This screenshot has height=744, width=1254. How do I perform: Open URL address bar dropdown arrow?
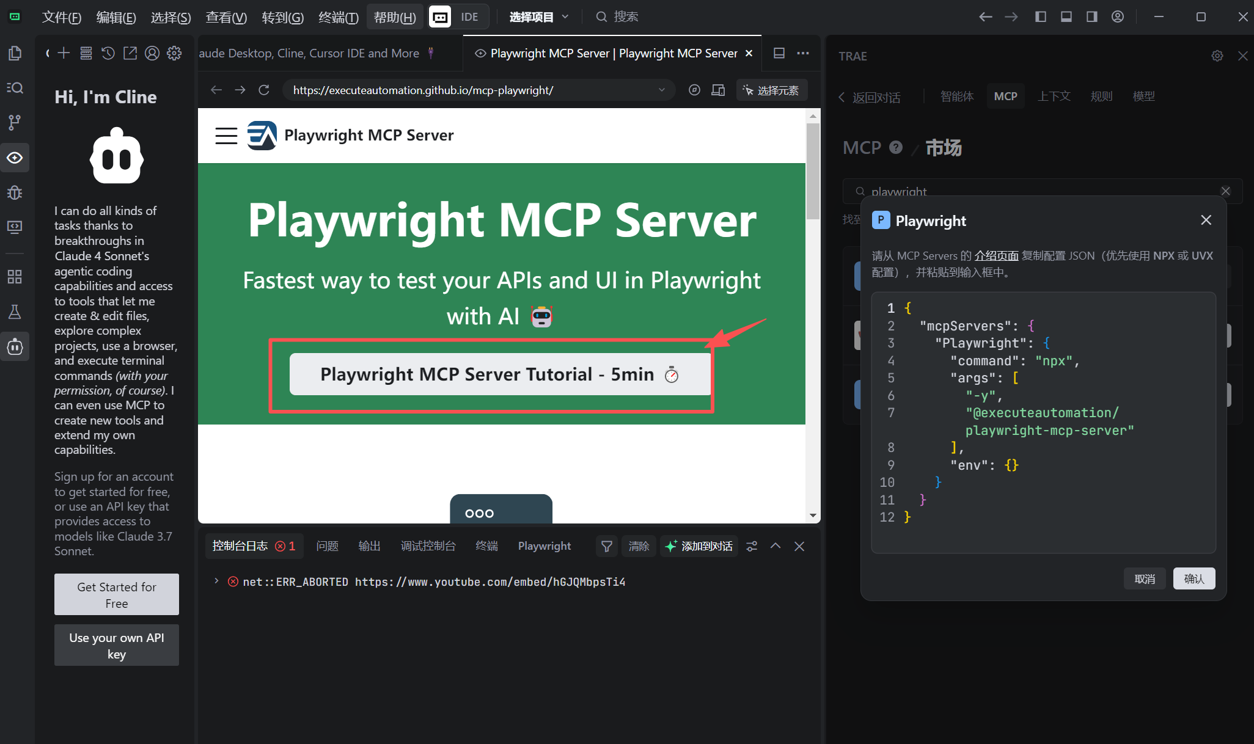pos(661,90)
